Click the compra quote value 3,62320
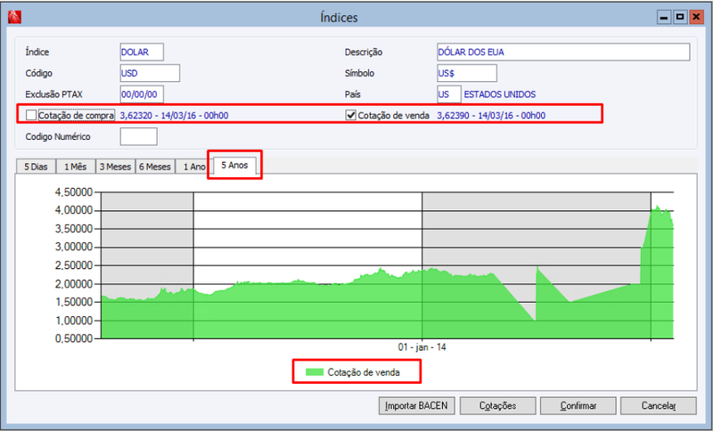The height and width of the screenshot is (431, 713). 174,116
